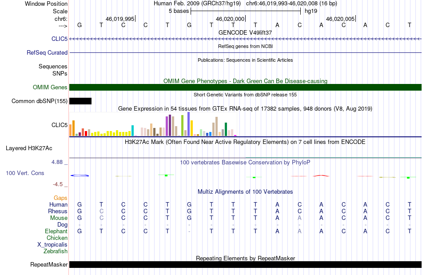Click the Short Genetic Variants from dbSNP title
Image resolution: width=422 pixels, height=275 pixels.
coord(245,95)
